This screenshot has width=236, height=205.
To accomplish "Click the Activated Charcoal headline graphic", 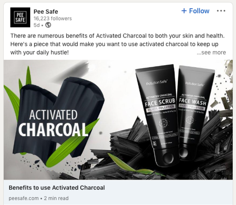I will click(x=53, y=123).
